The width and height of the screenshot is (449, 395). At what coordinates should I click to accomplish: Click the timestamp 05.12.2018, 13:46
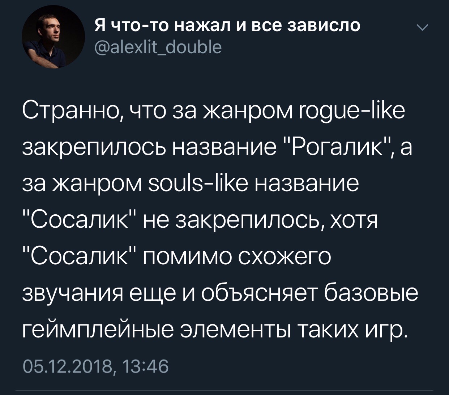pos(96,367)
